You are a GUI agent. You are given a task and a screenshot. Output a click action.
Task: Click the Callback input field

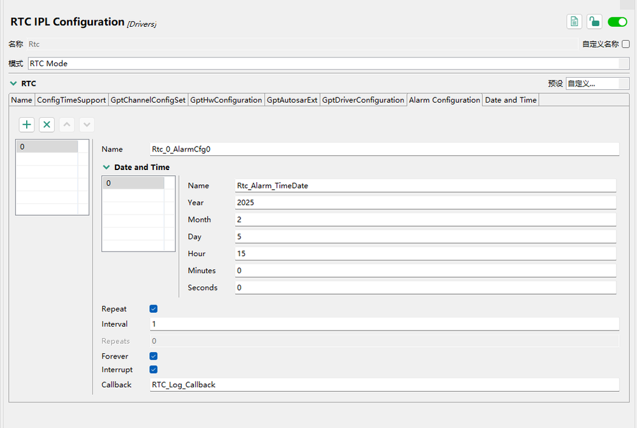coord(384,385)
